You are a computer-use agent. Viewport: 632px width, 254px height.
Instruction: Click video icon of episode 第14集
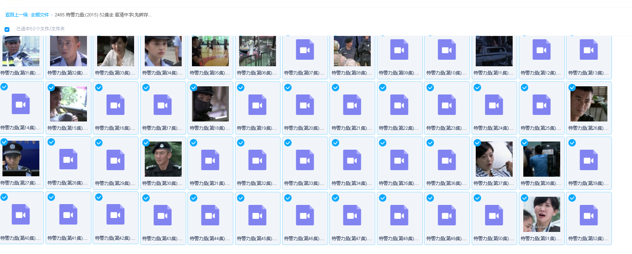point(21,104)
